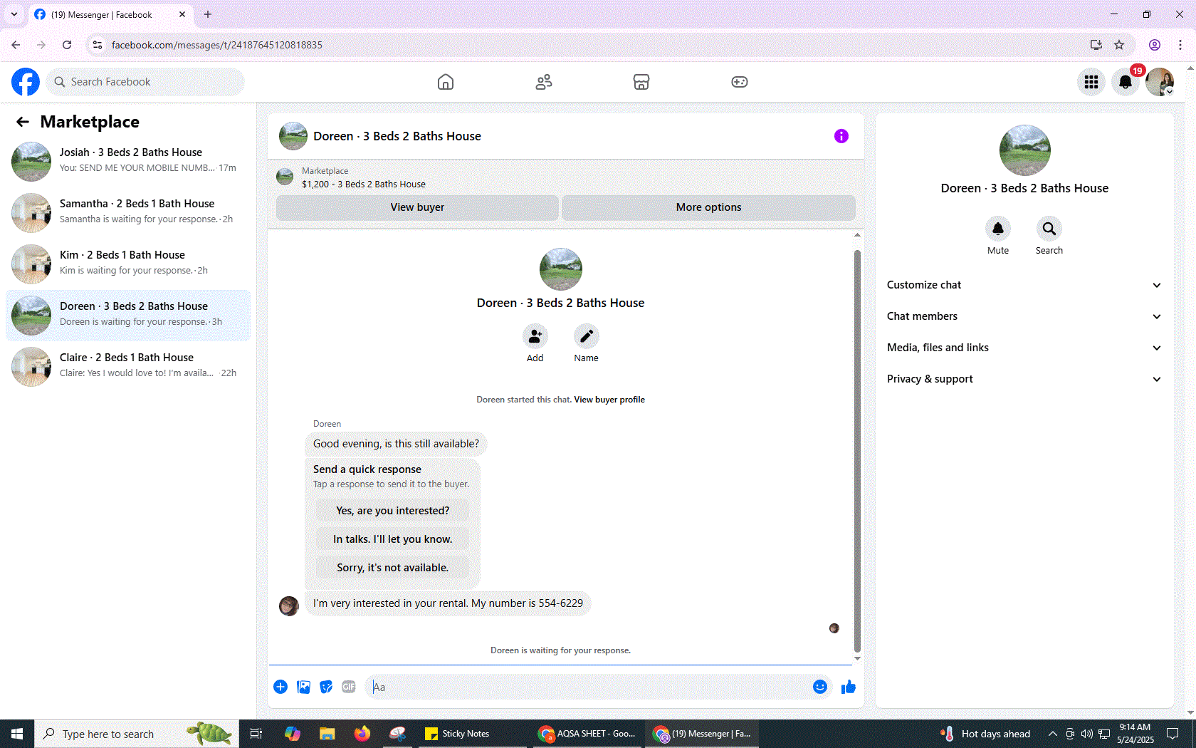Open the taskbar clock showing 9:14 AM
This screenshot has height=748, width=1196.
(1135, 734)
